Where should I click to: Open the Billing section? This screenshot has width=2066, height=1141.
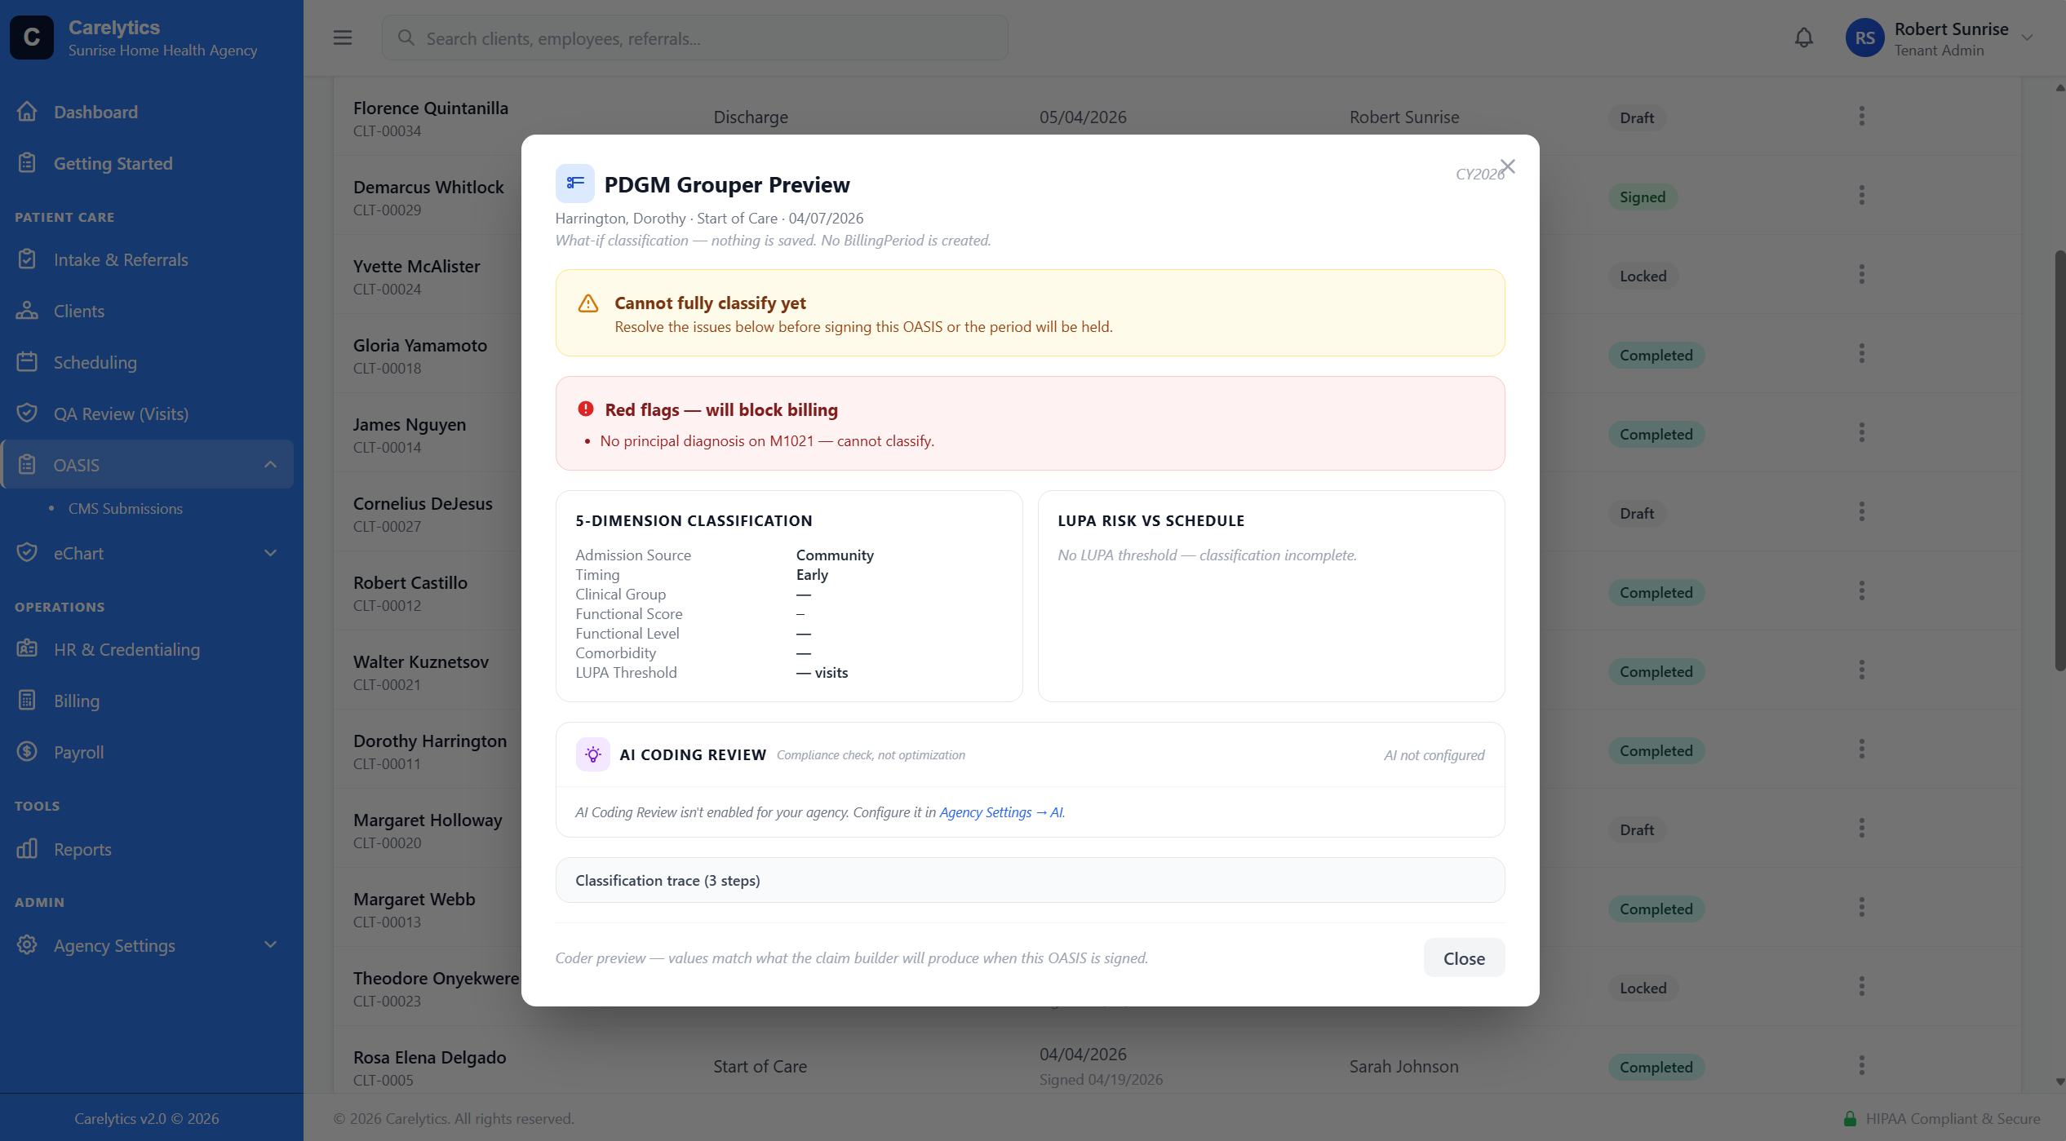77,701
